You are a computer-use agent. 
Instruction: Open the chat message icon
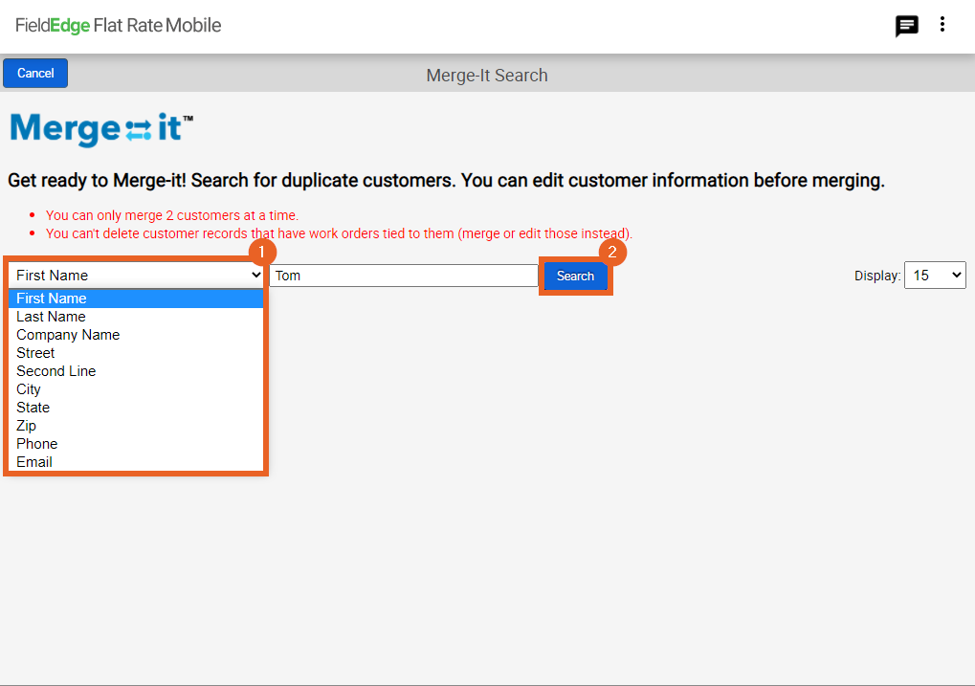click(906, 27)
